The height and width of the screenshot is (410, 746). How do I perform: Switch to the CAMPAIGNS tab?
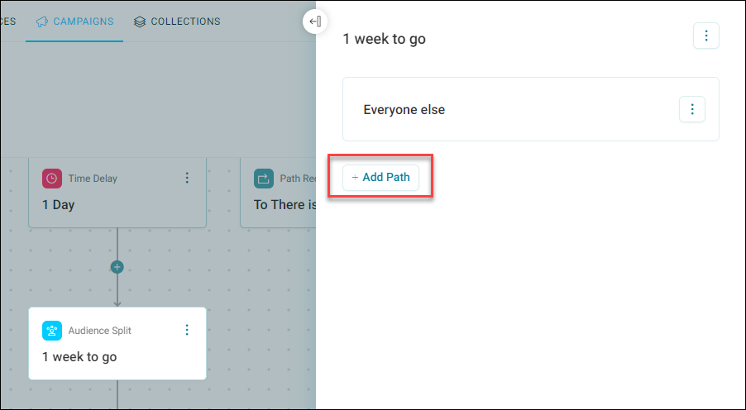coord(74,21)
